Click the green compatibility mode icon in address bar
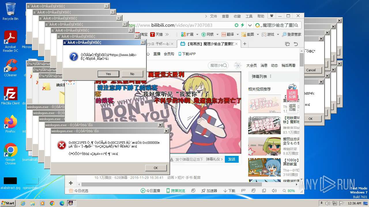The image size is (369, 207). pos(237,25)
